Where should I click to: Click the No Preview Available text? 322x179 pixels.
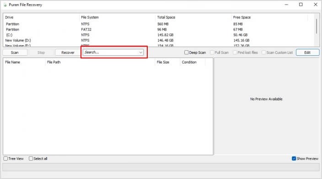266,99
